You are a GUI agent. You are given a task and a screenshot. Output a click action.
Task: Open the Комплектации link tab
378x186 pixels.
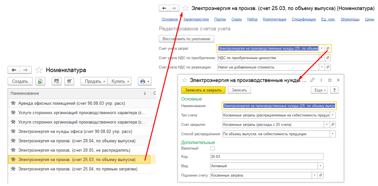[x=275, y=19]
